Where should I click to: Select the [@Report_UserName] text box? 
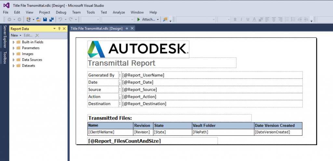(212, 75)
